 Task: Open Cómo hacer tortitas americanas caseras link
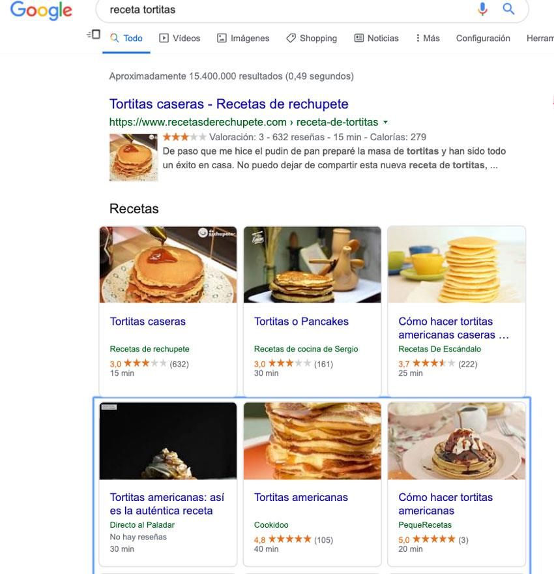pyautogui.click(x=454, y=328)
